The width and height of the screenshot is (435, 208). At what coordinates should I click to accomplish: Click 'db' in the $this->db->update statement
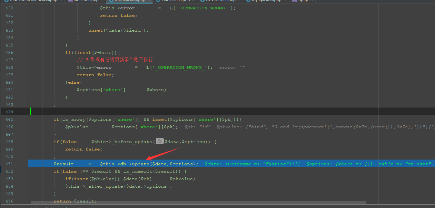(123, 164)
